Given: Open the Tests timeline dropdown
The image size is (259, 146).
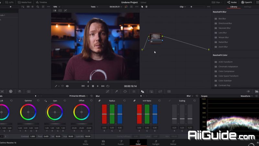Looking at the screenshot, I should [x=95, y=7].
